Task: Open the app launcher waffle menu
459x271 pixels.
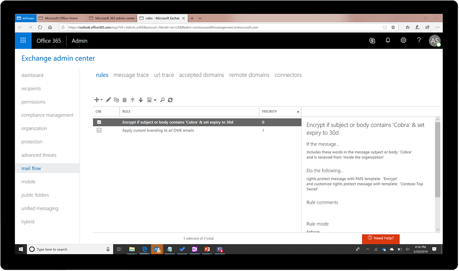Action: point(23,41)
